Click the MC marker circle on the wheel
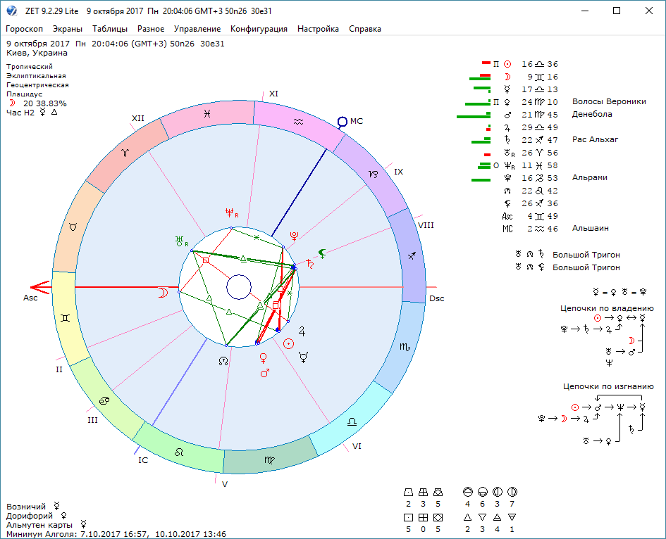The image size is (666, 539). 343,122
